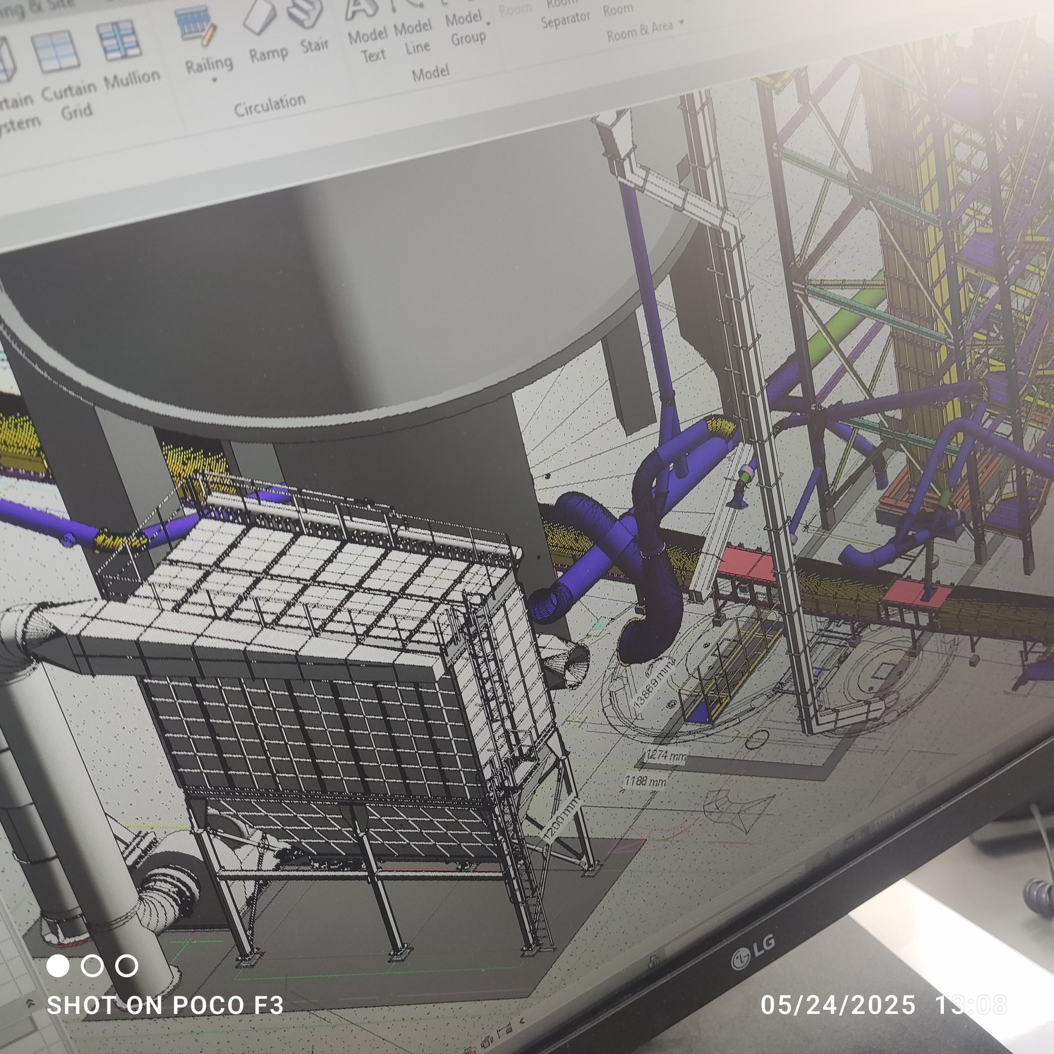Click the Mullion tool icon
The width and height of the screenshot is (1054, 1054).
pos(119,41)
